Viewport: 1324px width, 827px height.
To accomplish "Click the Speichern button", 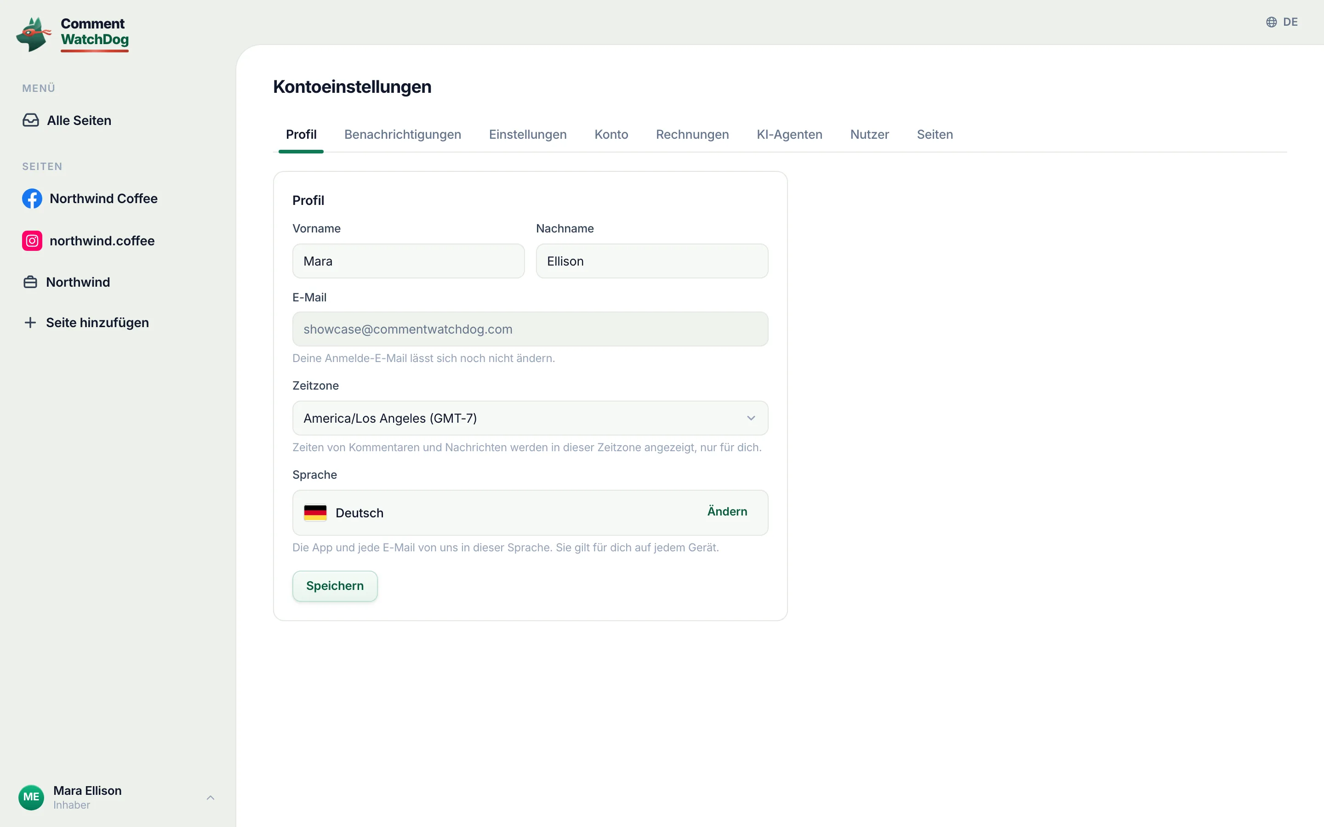I will (x=335, y=586).
